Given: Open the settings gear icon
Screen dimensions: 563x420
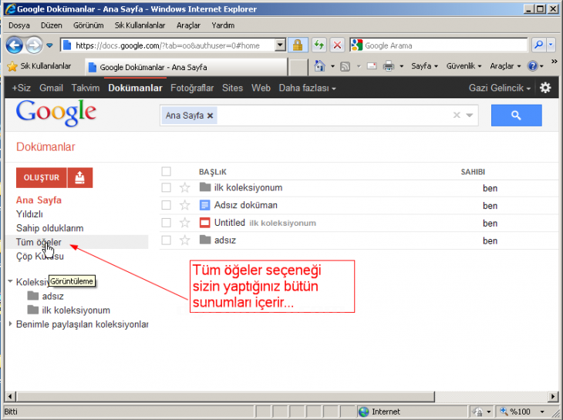Looking at the screenshot, I should (x=545, y=88).
